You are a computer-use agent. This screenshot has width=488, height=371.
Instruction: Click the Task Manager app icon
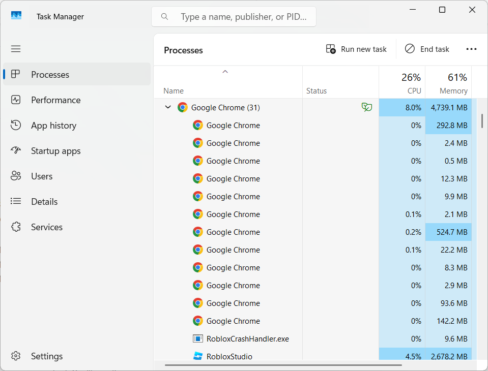pos(16,16)
